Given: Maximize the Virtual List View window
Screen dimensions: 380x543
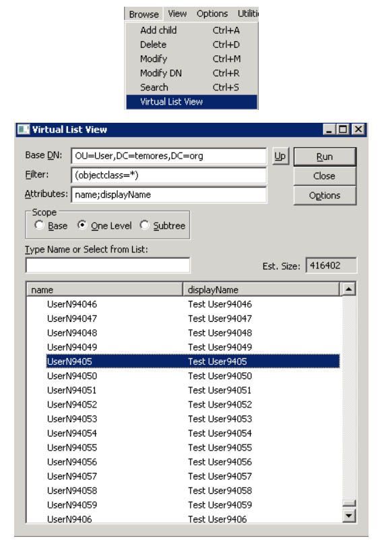Looking at the screenshot, I should pos(343,130).
